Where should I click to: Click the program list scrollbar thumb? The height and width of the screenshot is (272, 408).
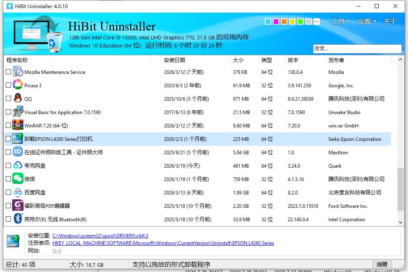coord(400,190)
